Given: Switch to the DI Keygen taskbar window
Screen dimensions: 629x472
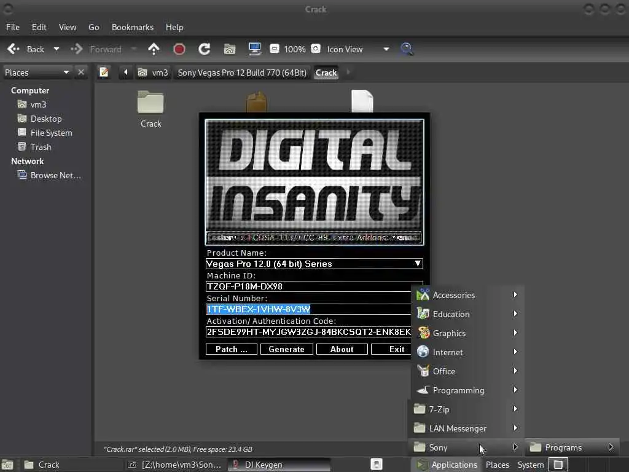Looking at the screenshot, I should pyautogui.click(x=279, y=465).
